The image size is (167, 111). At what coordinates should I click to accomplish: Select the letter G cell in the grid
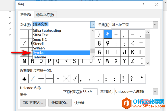pos(107,52)
